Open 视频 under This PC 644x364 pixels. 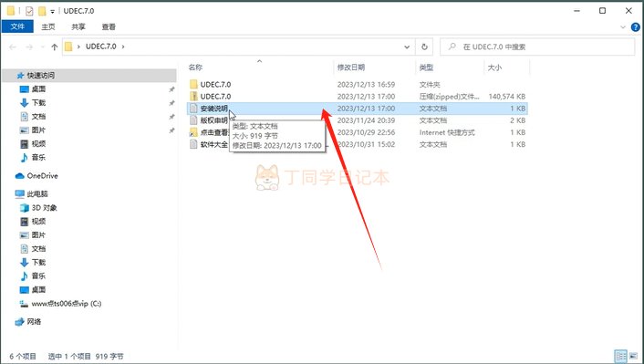38,222
